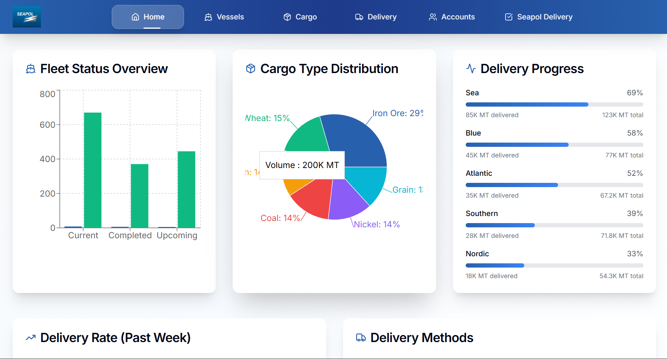Select the Nickel purple pie slice
The height and width of the screenshot is (359, 667).
click(347, 201)
